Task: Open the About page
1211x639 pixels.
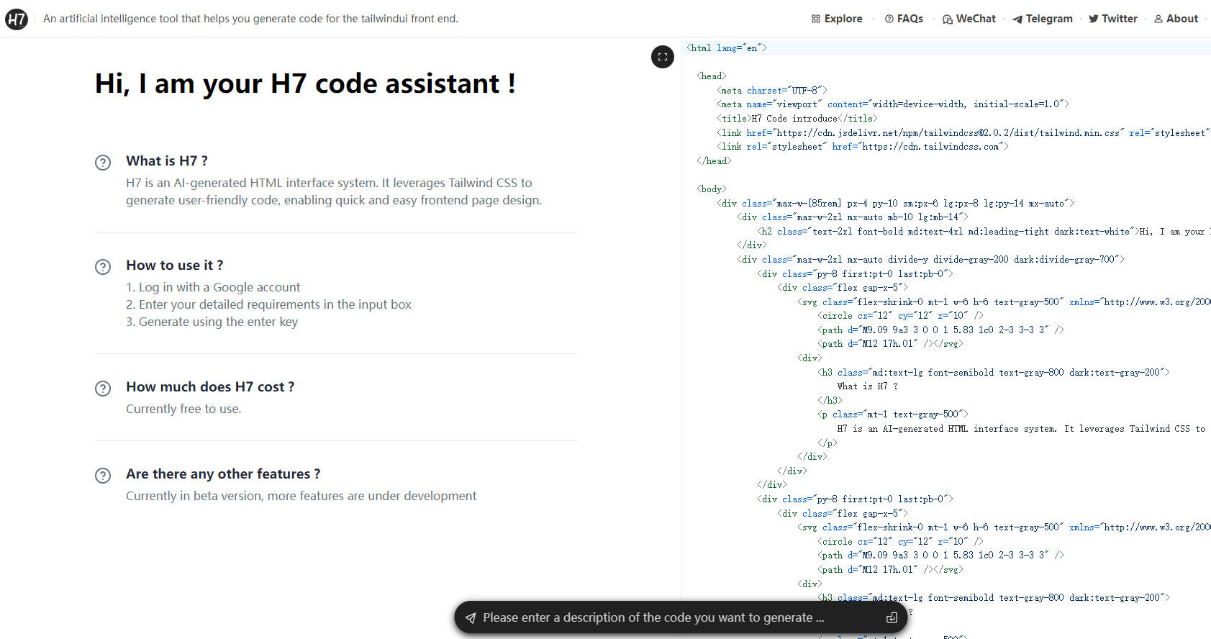Action: pyautogui.click(x=1176, y=19)
